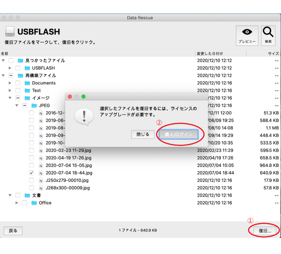Click the Office folder icon
Viewport: 281px width, 254px height.
point(34,203)
